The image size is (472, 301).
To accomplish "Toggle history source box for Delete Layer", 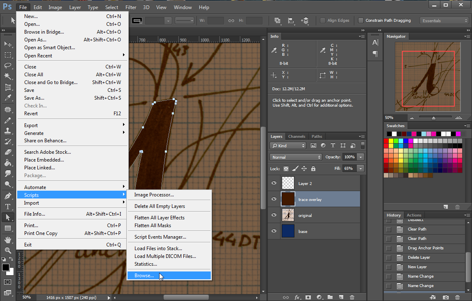I will [389, 258].
